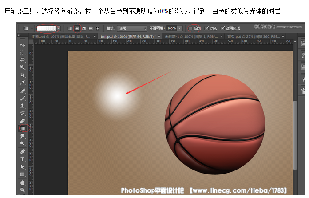Select the Eraser tool

tap(22, 121)
